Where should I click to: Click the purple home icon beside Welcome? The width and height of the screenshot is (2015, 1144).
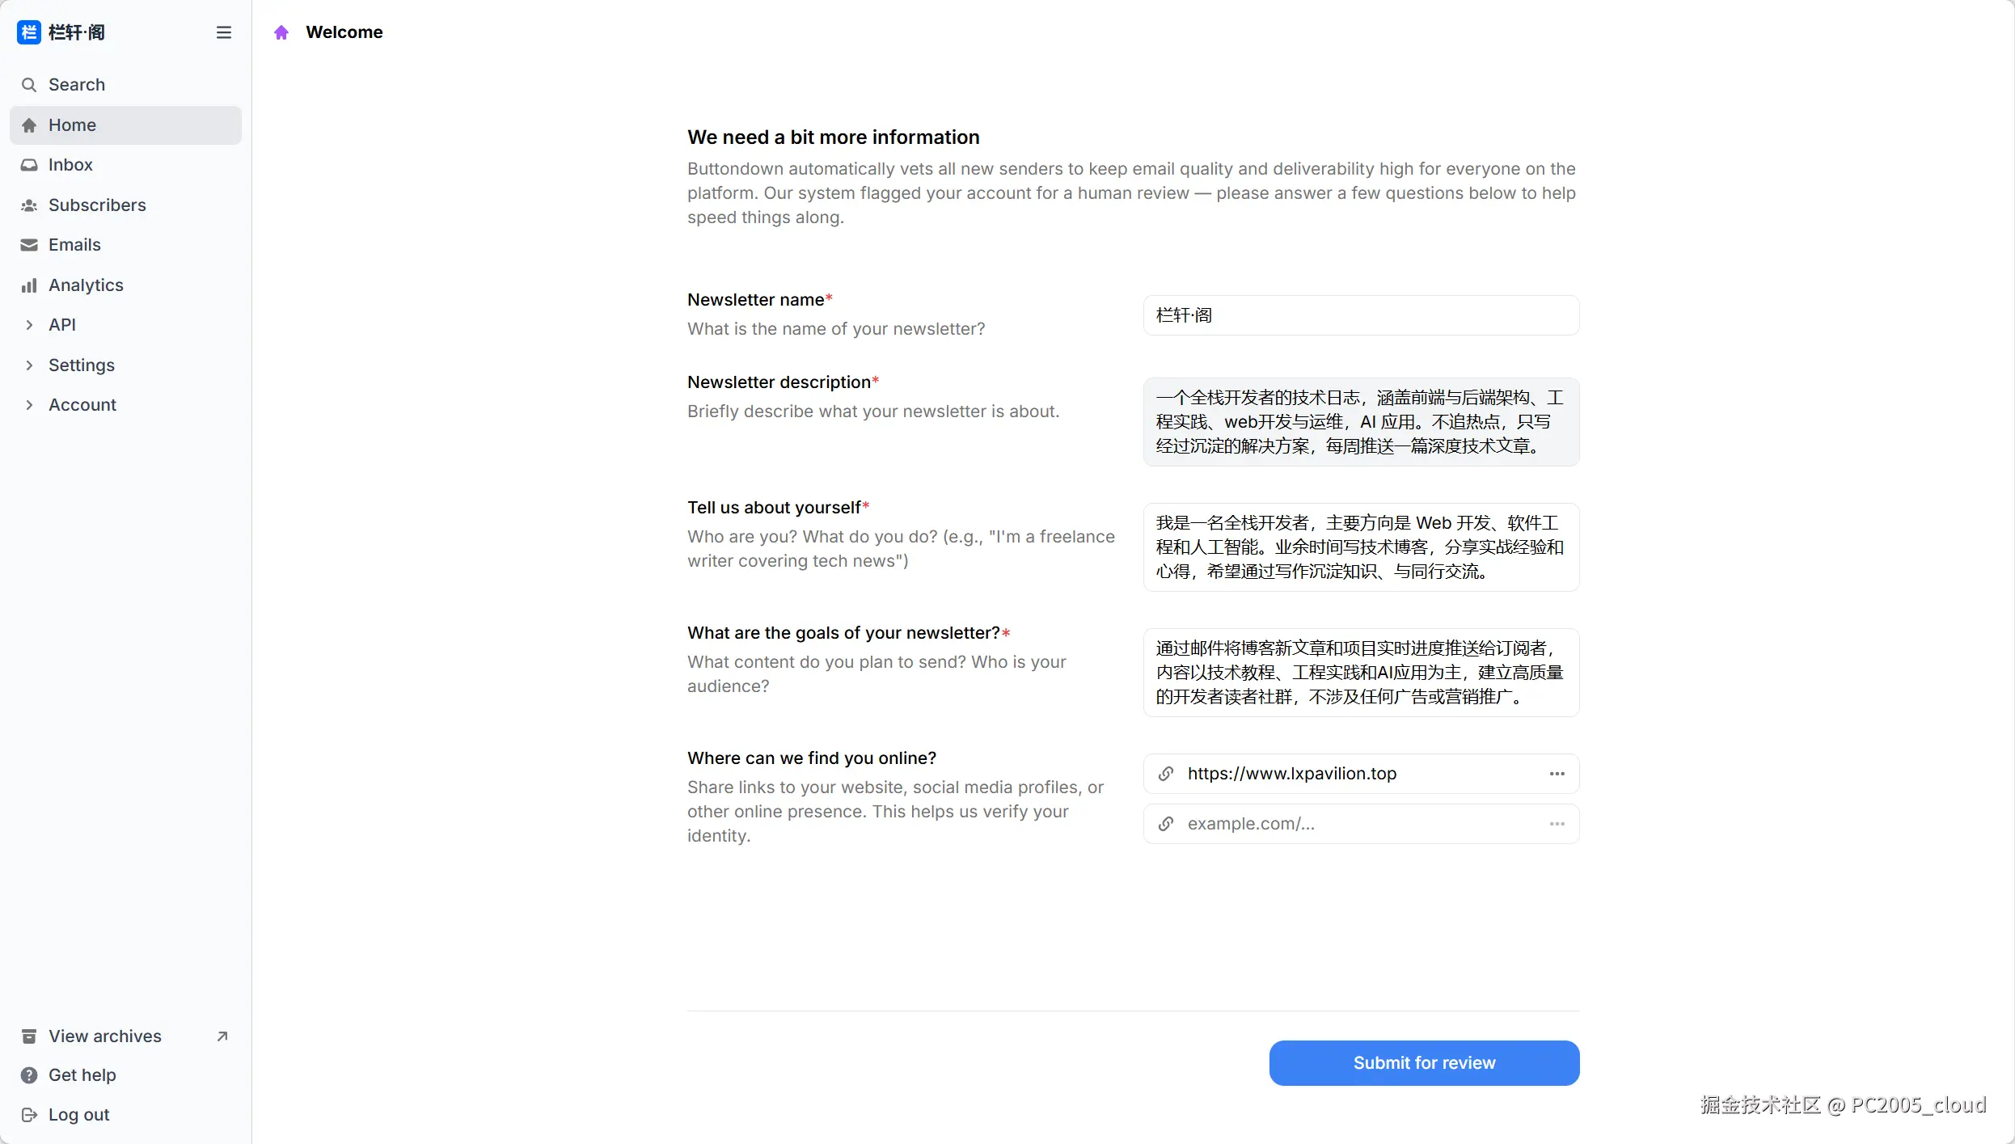[x=281, y=32]
